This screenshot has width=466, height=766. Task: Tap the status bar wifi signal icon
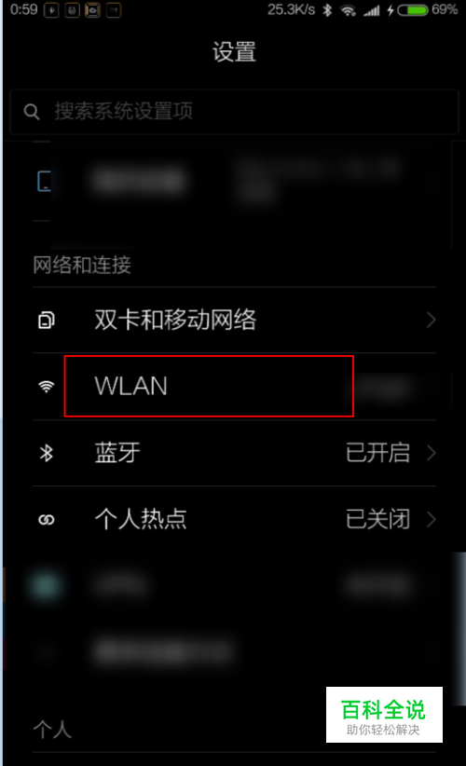349,10
